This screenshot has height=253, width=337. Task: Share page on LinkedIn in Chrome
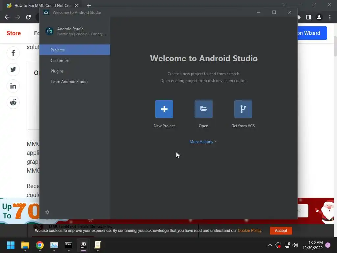click(13, 86)
